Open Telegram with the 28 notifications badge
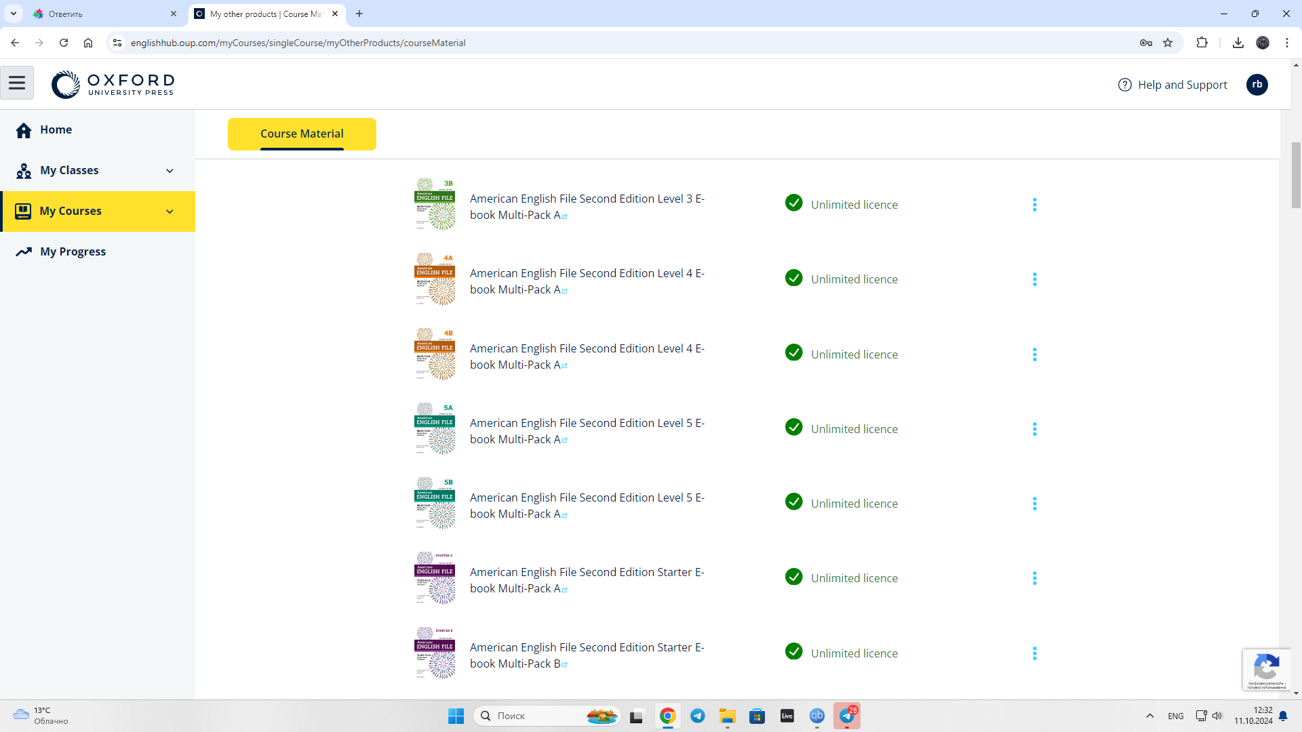 (847, 716)
